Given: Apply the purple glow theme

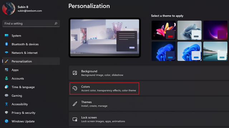Looking at the screenshot, I should point(215,30).
